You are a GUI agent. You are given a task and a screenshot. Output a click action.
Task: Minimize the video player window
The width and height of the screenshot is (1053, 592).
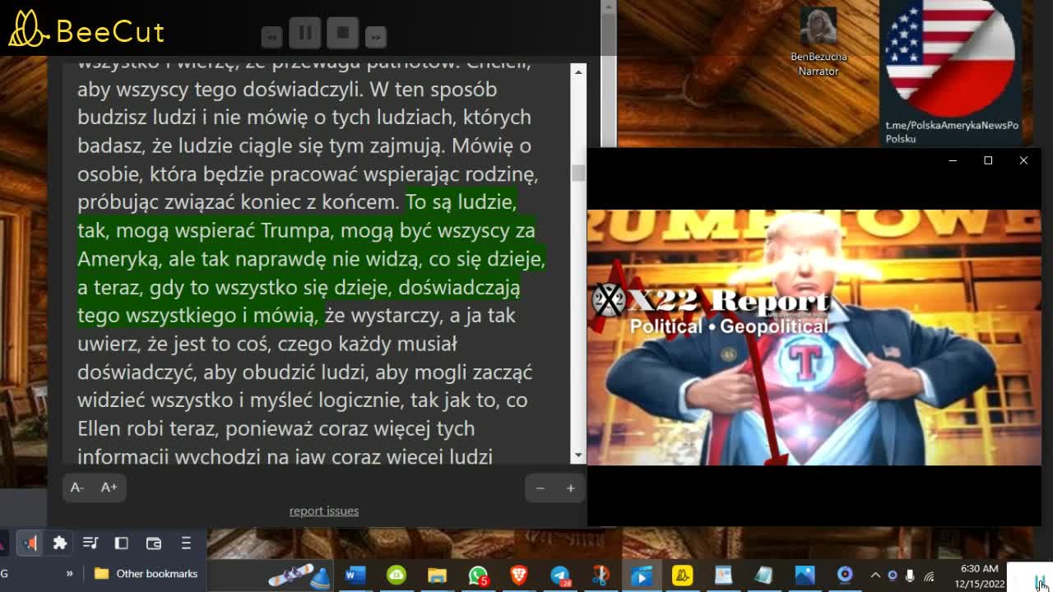[x=953, y=160]
